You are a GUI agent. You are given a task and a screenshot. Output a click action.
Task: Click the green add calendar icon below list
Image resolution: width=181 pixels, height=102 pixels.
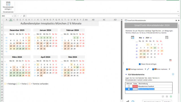[x=171, y=96]
